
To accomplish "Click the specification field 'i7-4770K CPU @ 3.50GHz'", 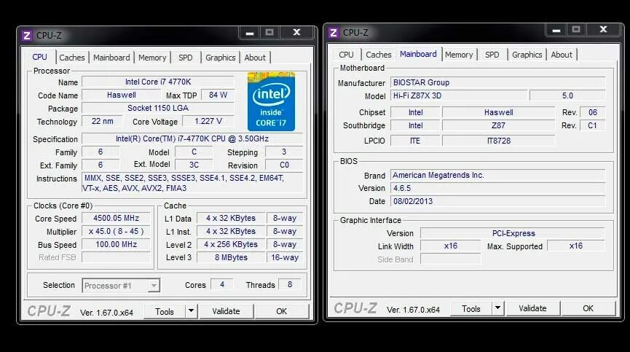I will click(192, 138).
